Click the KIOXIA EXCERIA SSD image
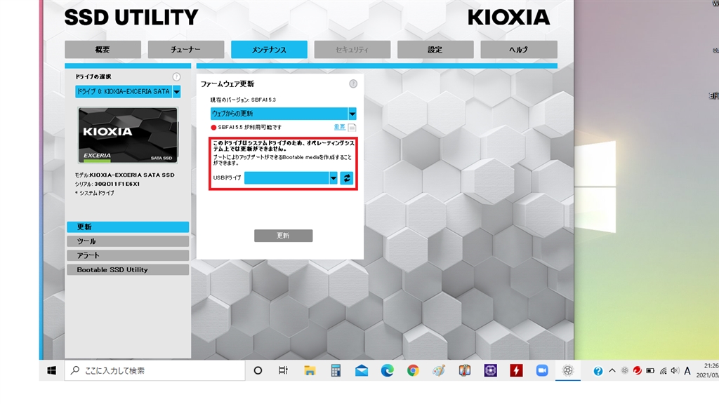 tap(128, 135)
